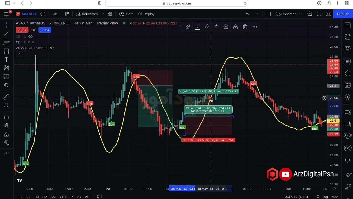This screenshot has height=199, width=353.
Task: Show hidden CE indicator via crossed eye
Action: 31,37
